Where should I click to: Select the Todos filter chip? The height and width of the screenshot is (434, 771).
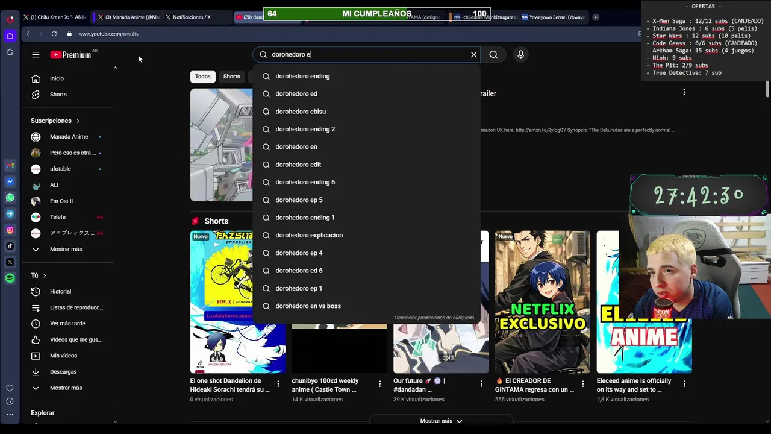[203, 77]
